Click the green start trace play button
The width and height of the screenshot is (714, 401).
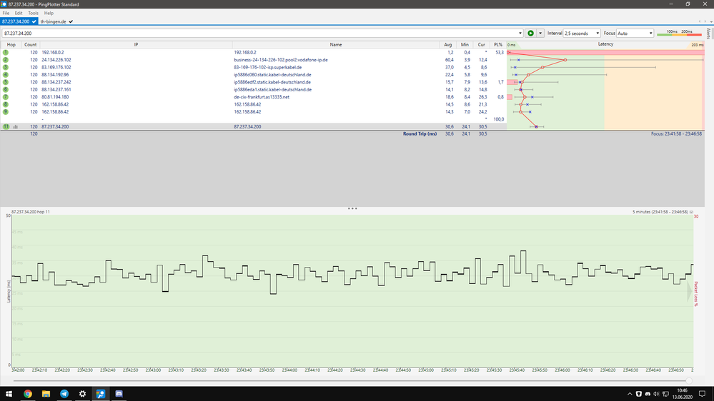[x=530, y=33]
